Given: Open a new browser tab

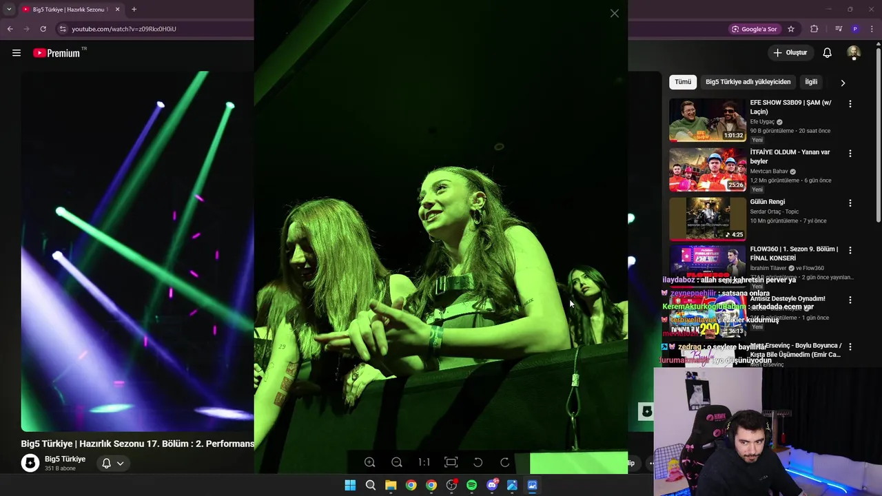Looking at the screenshot, I should [134, 10].
